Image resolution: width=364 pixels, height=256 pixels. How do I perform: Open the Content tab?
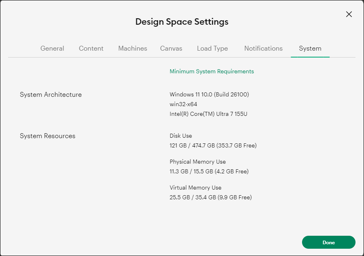(91, 48)
